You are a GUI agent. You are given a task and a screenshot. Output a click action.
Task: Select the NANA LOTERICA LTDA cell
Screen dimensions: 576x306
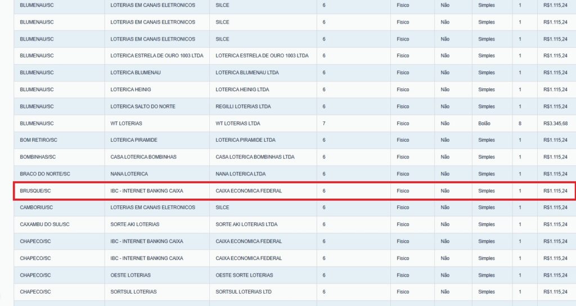(x=240, y=174)
